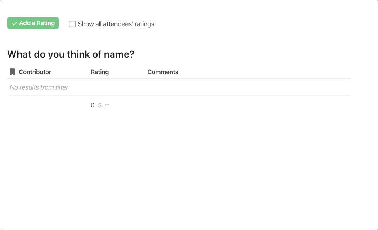Click the "What do you think of name?" heading
The image size is (378, 230).
[x=71, y=54]
